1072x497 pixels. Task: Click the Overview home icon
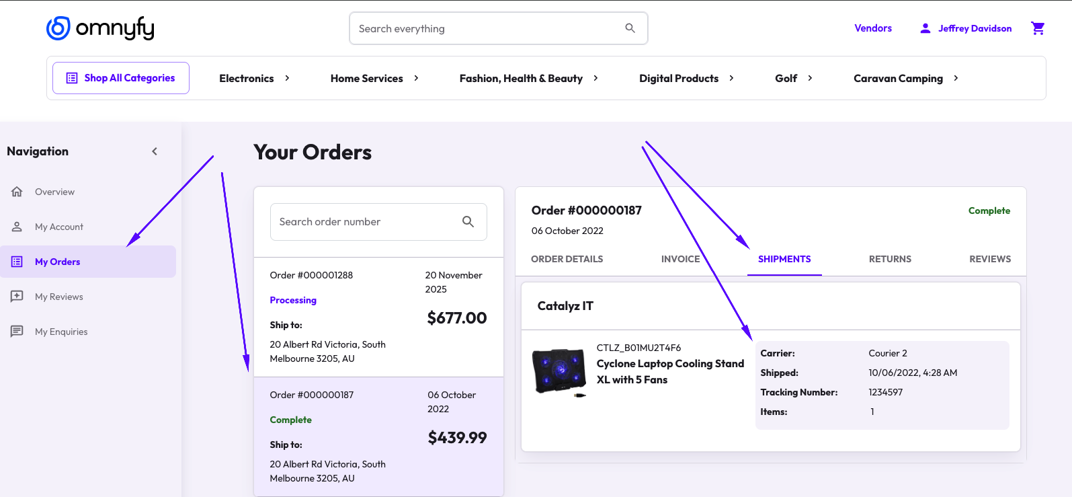click(x=17, y=192)
